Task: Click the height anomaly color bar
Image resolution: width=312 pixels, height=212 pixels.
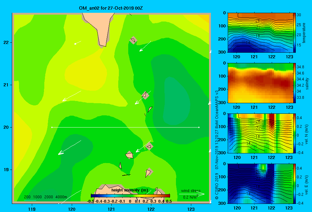Action: point(130,196)
